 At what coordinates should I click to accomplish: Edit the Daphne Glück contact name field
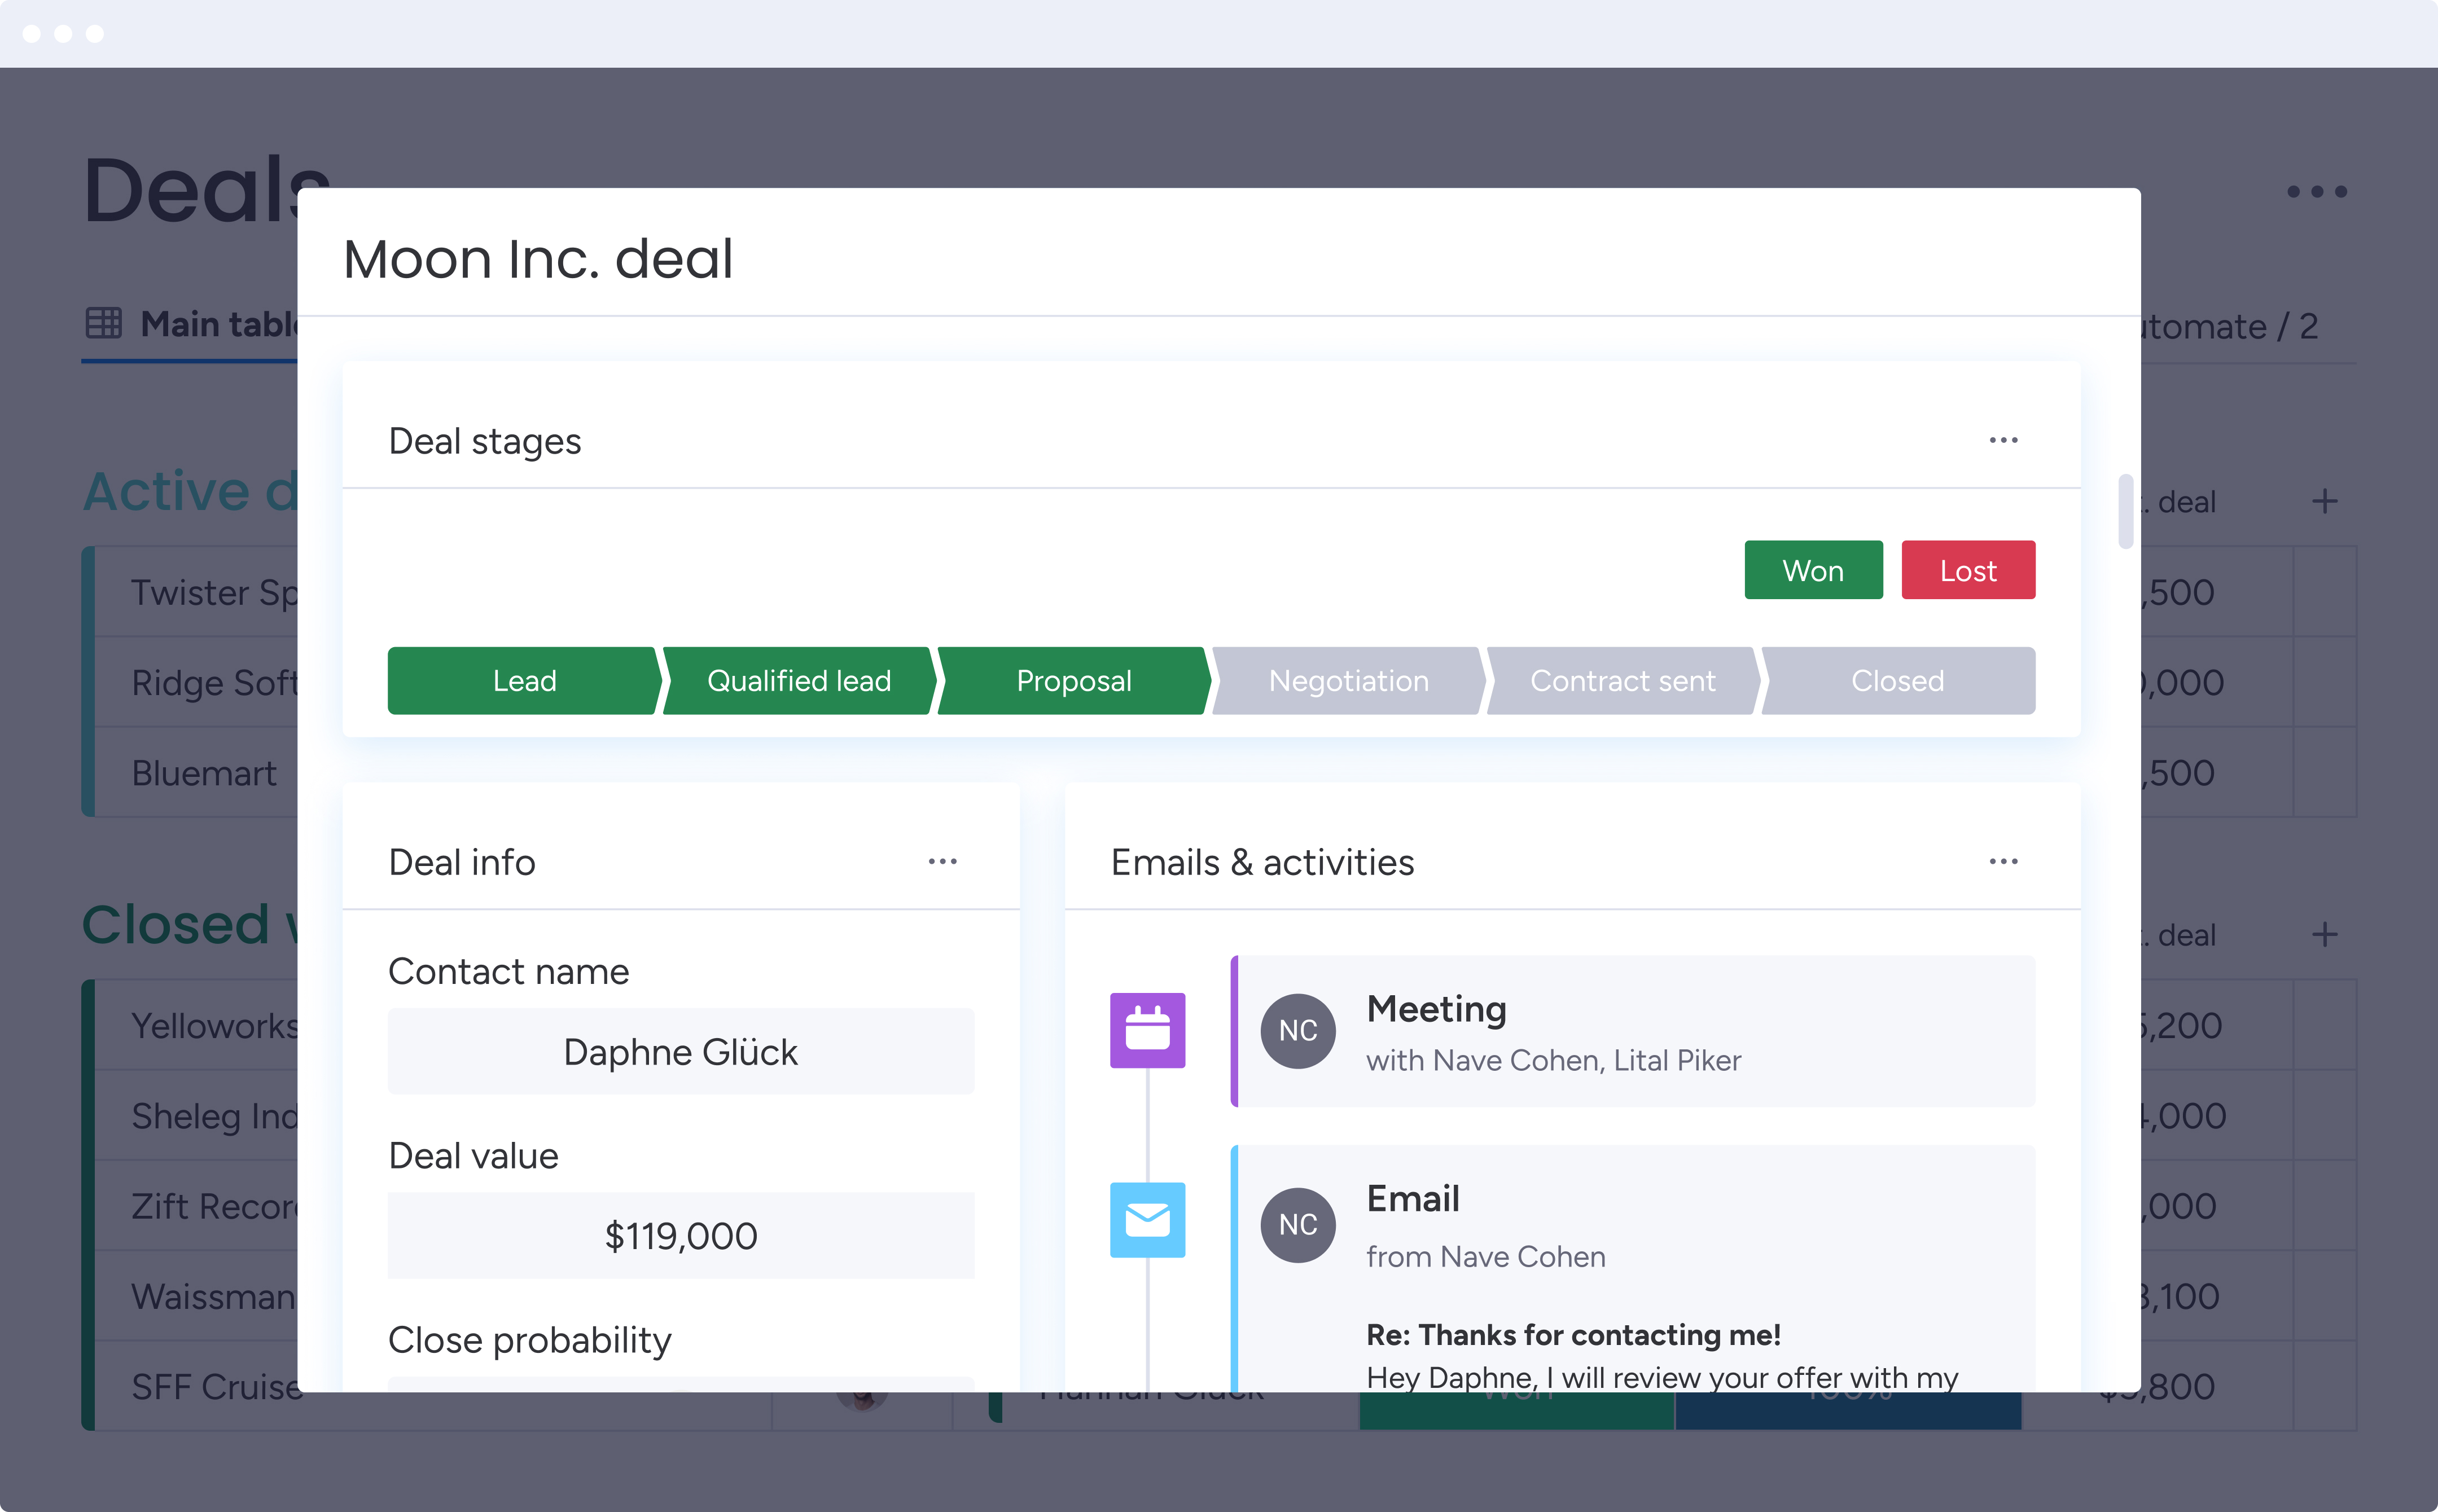(x=680, y=1052)
